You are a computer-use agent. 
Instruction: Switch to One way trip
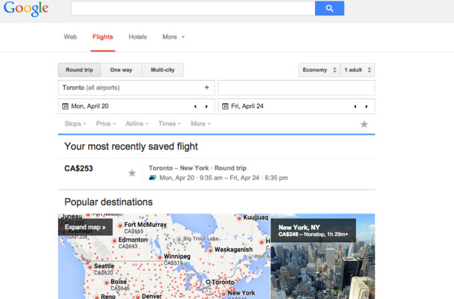pos(121,70)
